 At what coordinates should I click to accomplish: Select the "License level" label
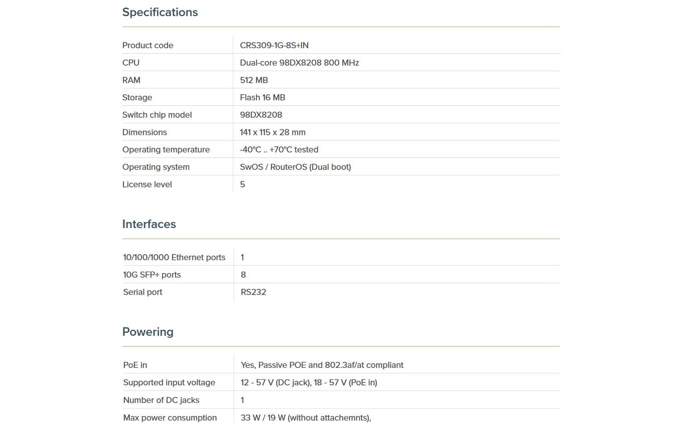pyautogui.click(x=147, y=184)
